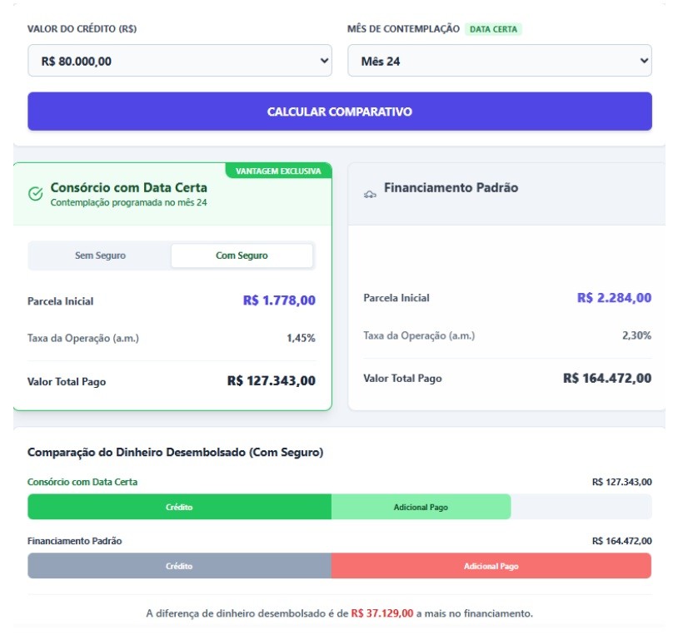Click R$ 127.343,00 above the Consórcio bar

coord(622,482)
